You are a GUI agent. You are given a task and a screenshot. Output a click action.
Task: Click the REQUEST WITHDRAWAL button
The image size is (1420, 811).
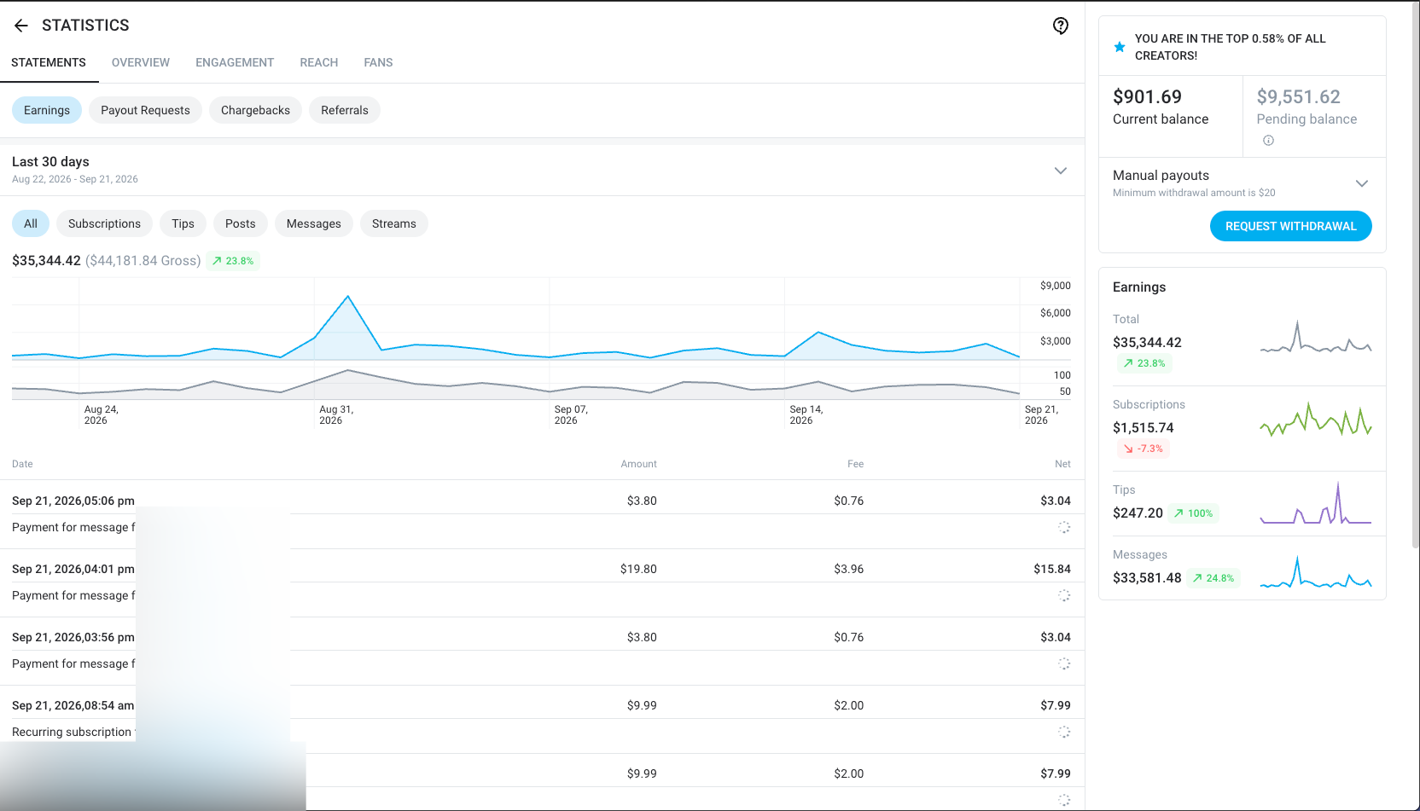[1290, 226]
